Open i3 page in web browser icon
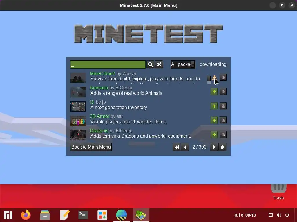The image size is (297, 222). [223, 106]
